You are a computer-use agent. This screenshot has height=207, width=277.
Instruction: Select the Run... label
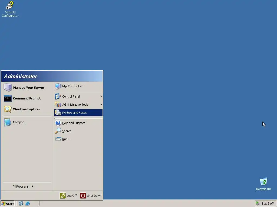click(67, 139)
